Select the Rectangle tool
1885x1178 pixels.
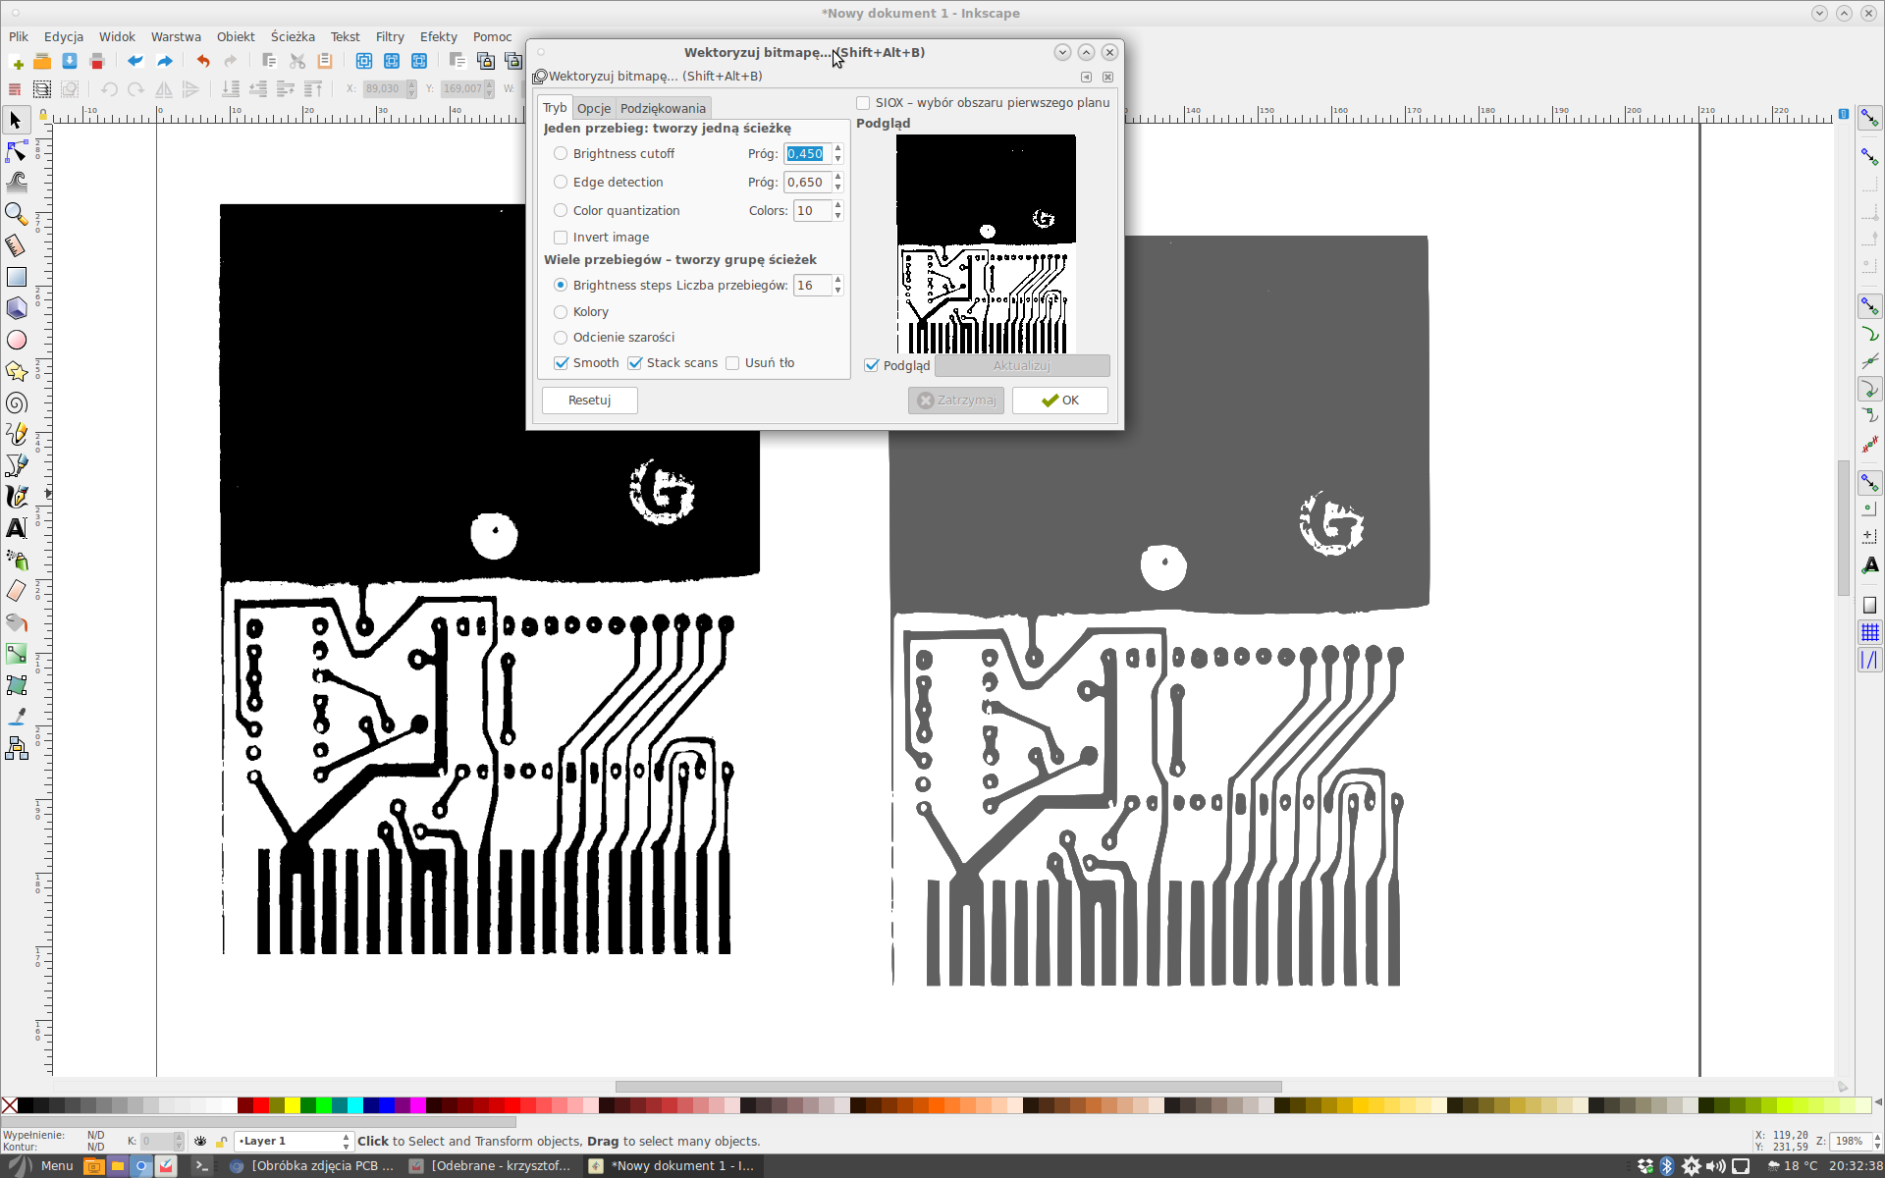(16, 277)
